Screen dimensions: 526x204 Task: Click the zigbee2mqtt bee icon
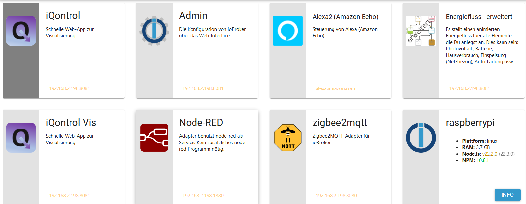287,138
